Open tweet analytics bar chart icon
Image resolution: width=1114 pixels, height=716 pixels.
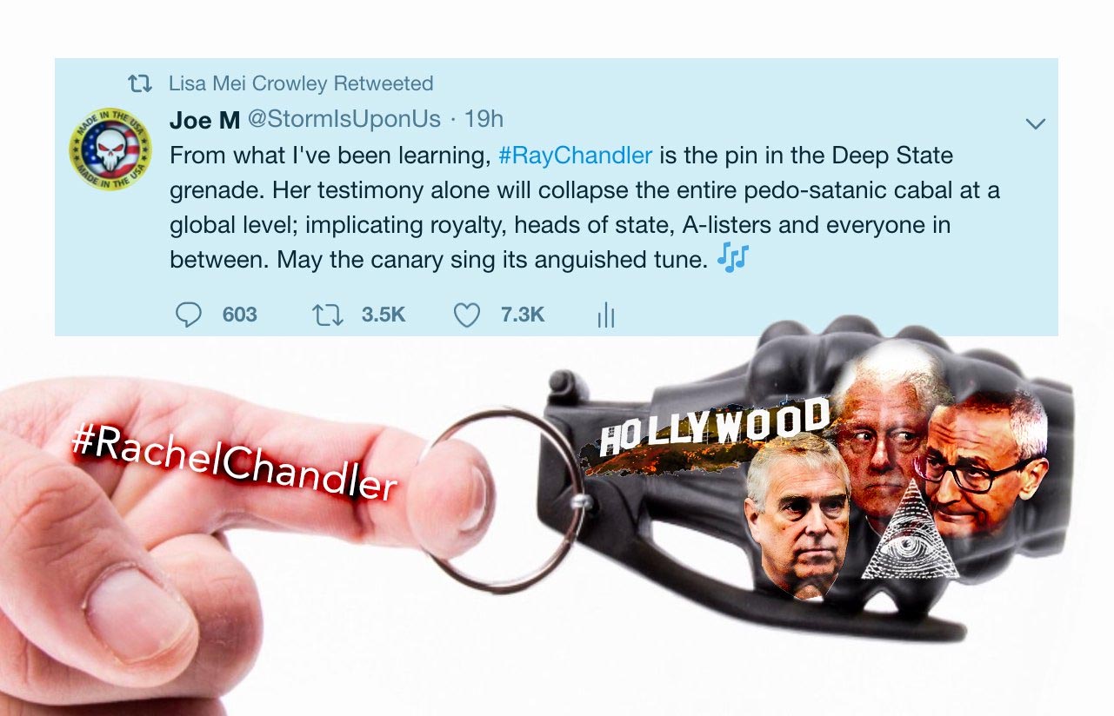point(606,315)
